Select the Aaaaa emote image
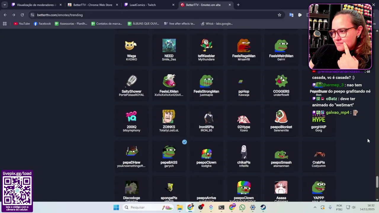 [281, 187]
